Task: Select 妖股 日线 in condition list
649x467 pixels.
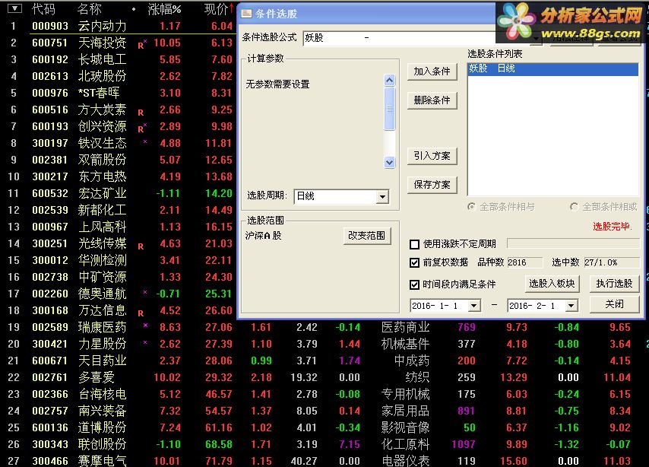Action: click(x=553, y=68)
